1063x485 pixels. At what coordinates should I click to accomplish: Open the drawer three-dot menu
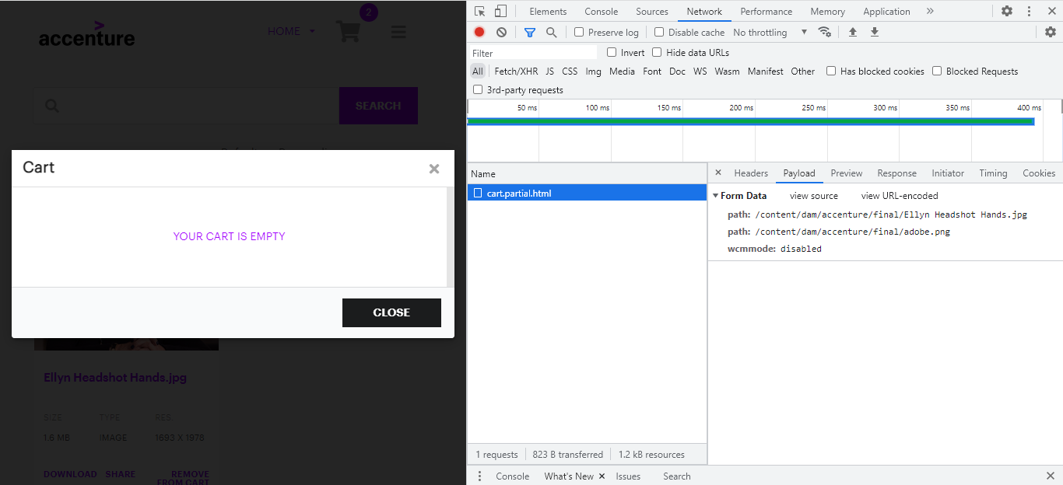point(479,476)
